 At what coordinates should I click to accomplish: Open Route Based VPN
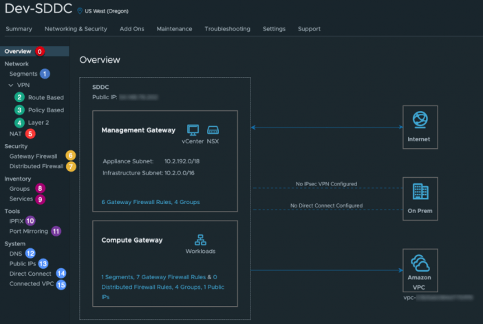(46, 97)
